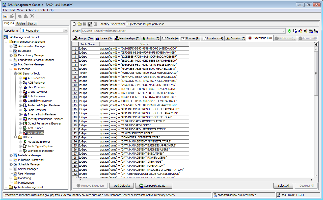Click the document info icon near Server
Screen dimensions: 323x200
point(295,31)
